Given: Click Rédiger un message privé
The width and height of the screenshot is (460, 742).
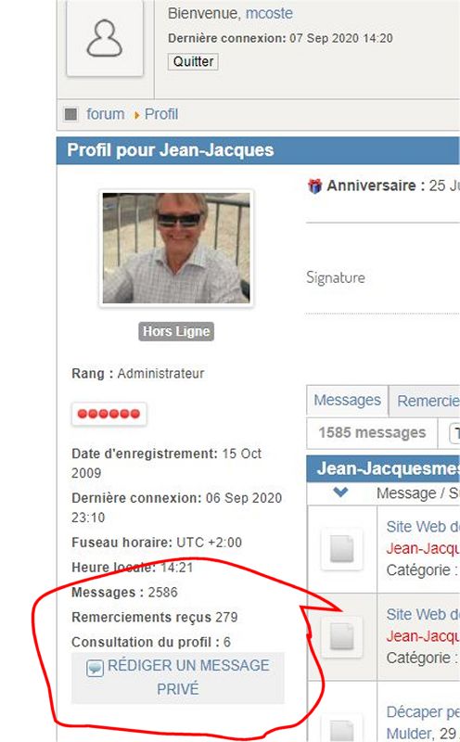Looking at the screenshot, I should [178, 678].
